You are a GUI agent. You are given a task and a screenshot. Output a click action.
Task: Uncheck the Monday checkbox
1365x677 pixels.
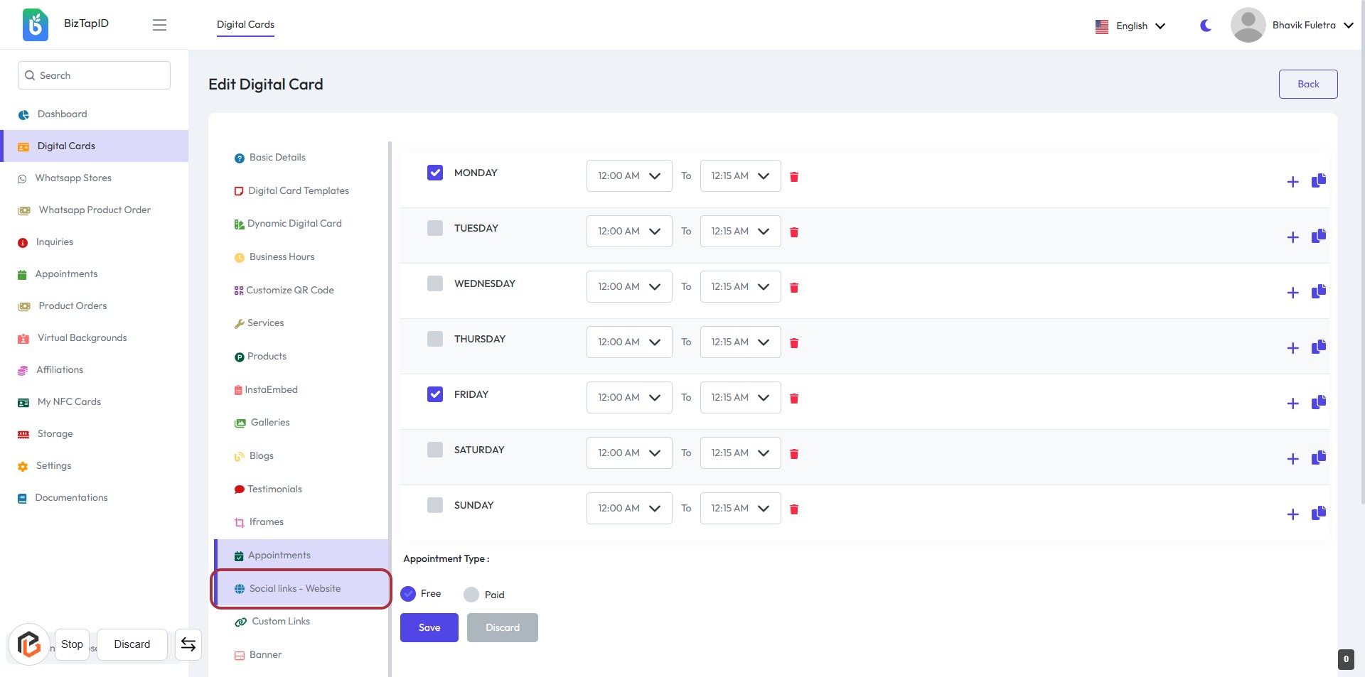[435, 173]
